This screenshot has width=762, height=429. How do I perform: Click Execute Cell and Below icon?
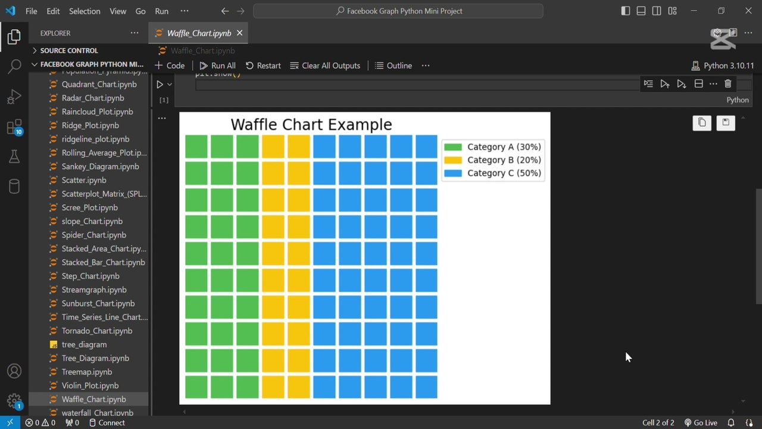pos(682,84)
